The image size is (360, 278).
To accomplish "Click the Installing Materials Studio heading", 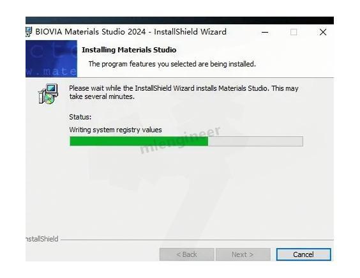I will click(x=129, y=50).
